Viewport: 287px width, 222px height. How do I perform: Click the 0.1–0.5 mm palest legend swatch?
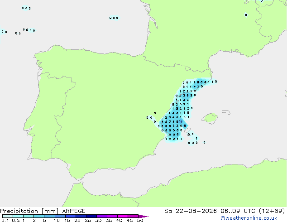(x=8, y=216)
